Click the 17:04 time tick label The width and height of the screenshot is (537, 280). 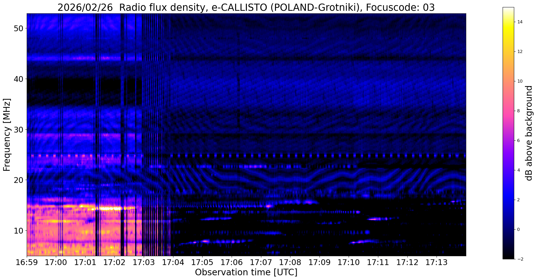pyautogui.click(x=173, y=262)
